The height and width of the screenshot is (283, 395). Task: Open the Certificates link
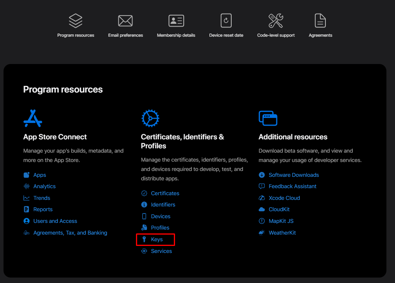coord(165,193)
